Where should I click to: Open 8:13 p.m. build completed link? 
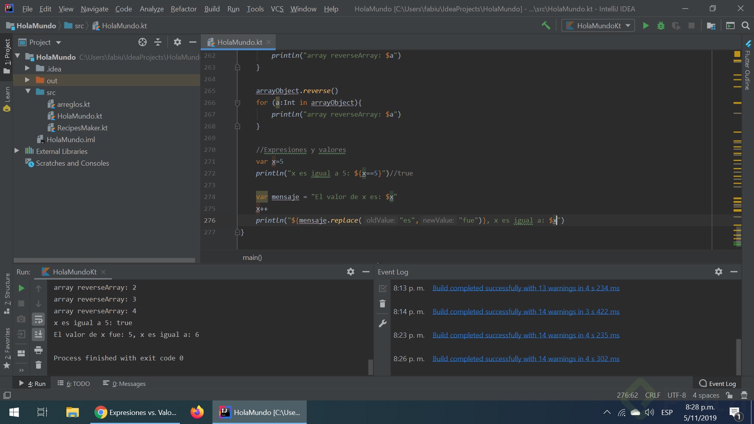point(526,288)
